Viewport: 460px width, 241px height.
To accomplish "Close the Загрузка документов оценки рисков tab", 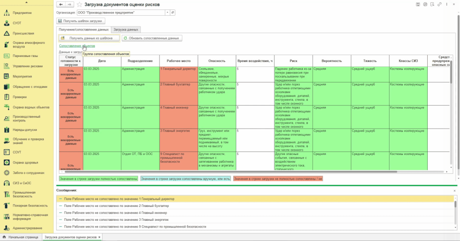I will 99,237.
